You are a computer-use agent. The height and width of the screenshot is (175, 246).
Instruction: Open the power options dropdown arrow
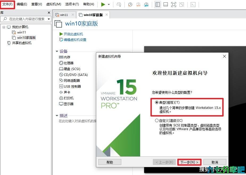[109, 5]
